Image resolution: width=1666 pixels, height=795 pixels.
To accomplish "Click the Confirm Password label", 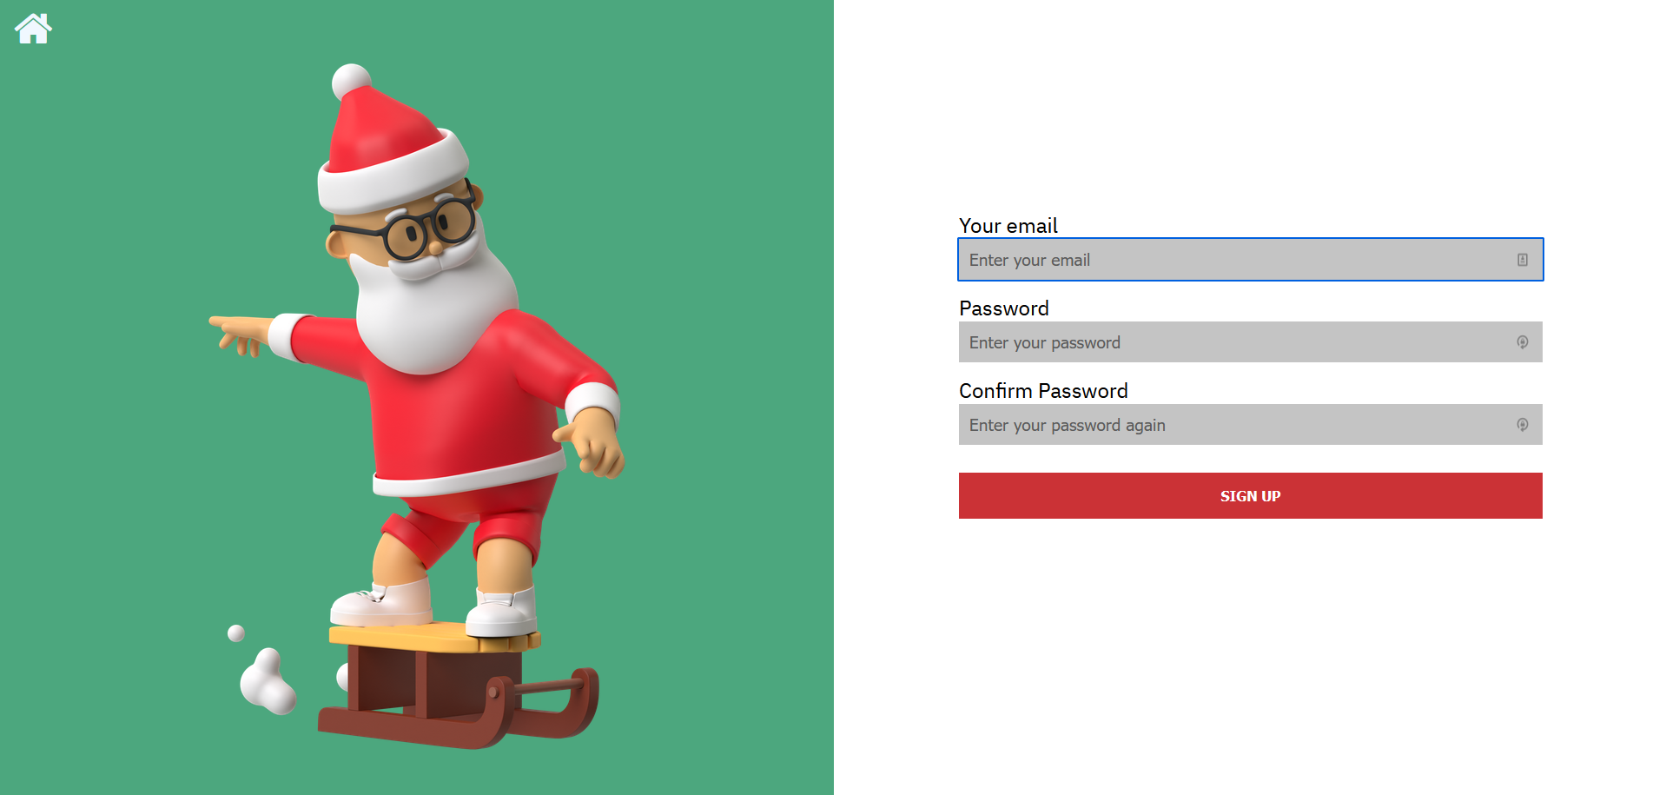I will click(1043, 391).
